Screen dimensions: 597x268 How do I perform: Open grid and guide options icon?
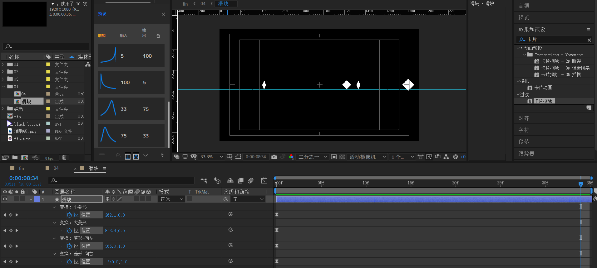[x=229, y=157]
